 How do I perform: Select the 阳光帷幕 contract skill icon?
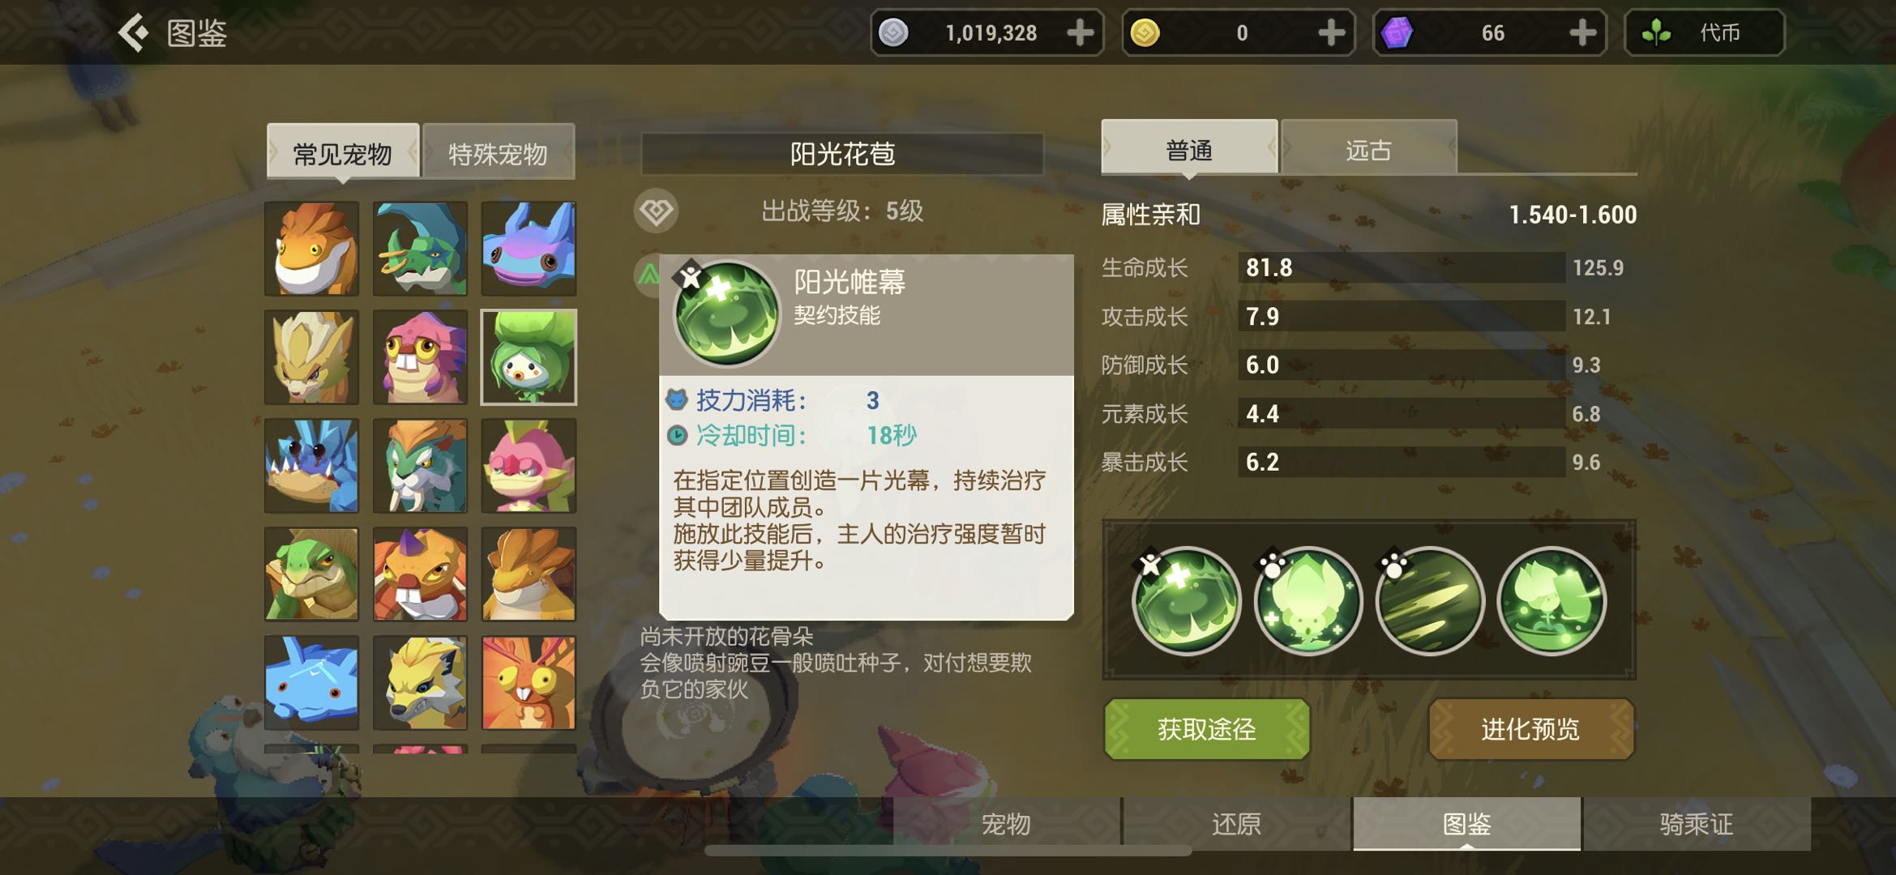coord(1186,600)
